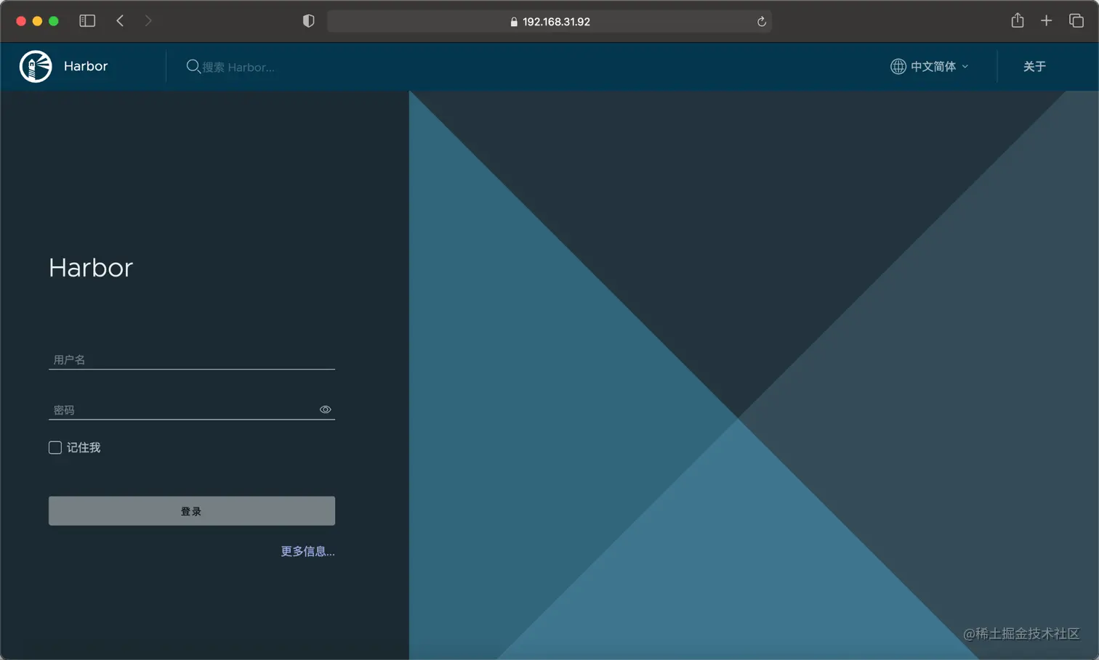Open the 关于 about menu
Viewport: 1099px width, 660px height.
point(1034,67)
